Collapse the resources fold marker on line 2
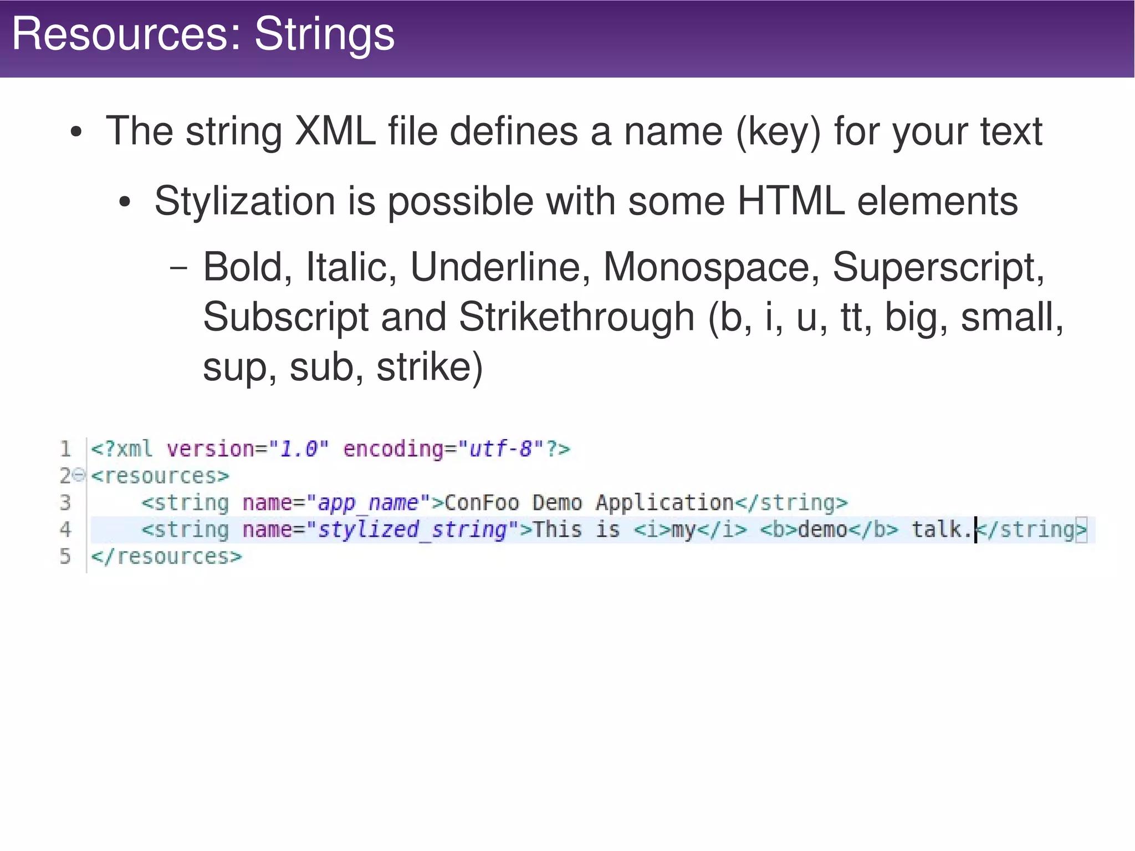1135x851 pixels. (x=79, y=475)
